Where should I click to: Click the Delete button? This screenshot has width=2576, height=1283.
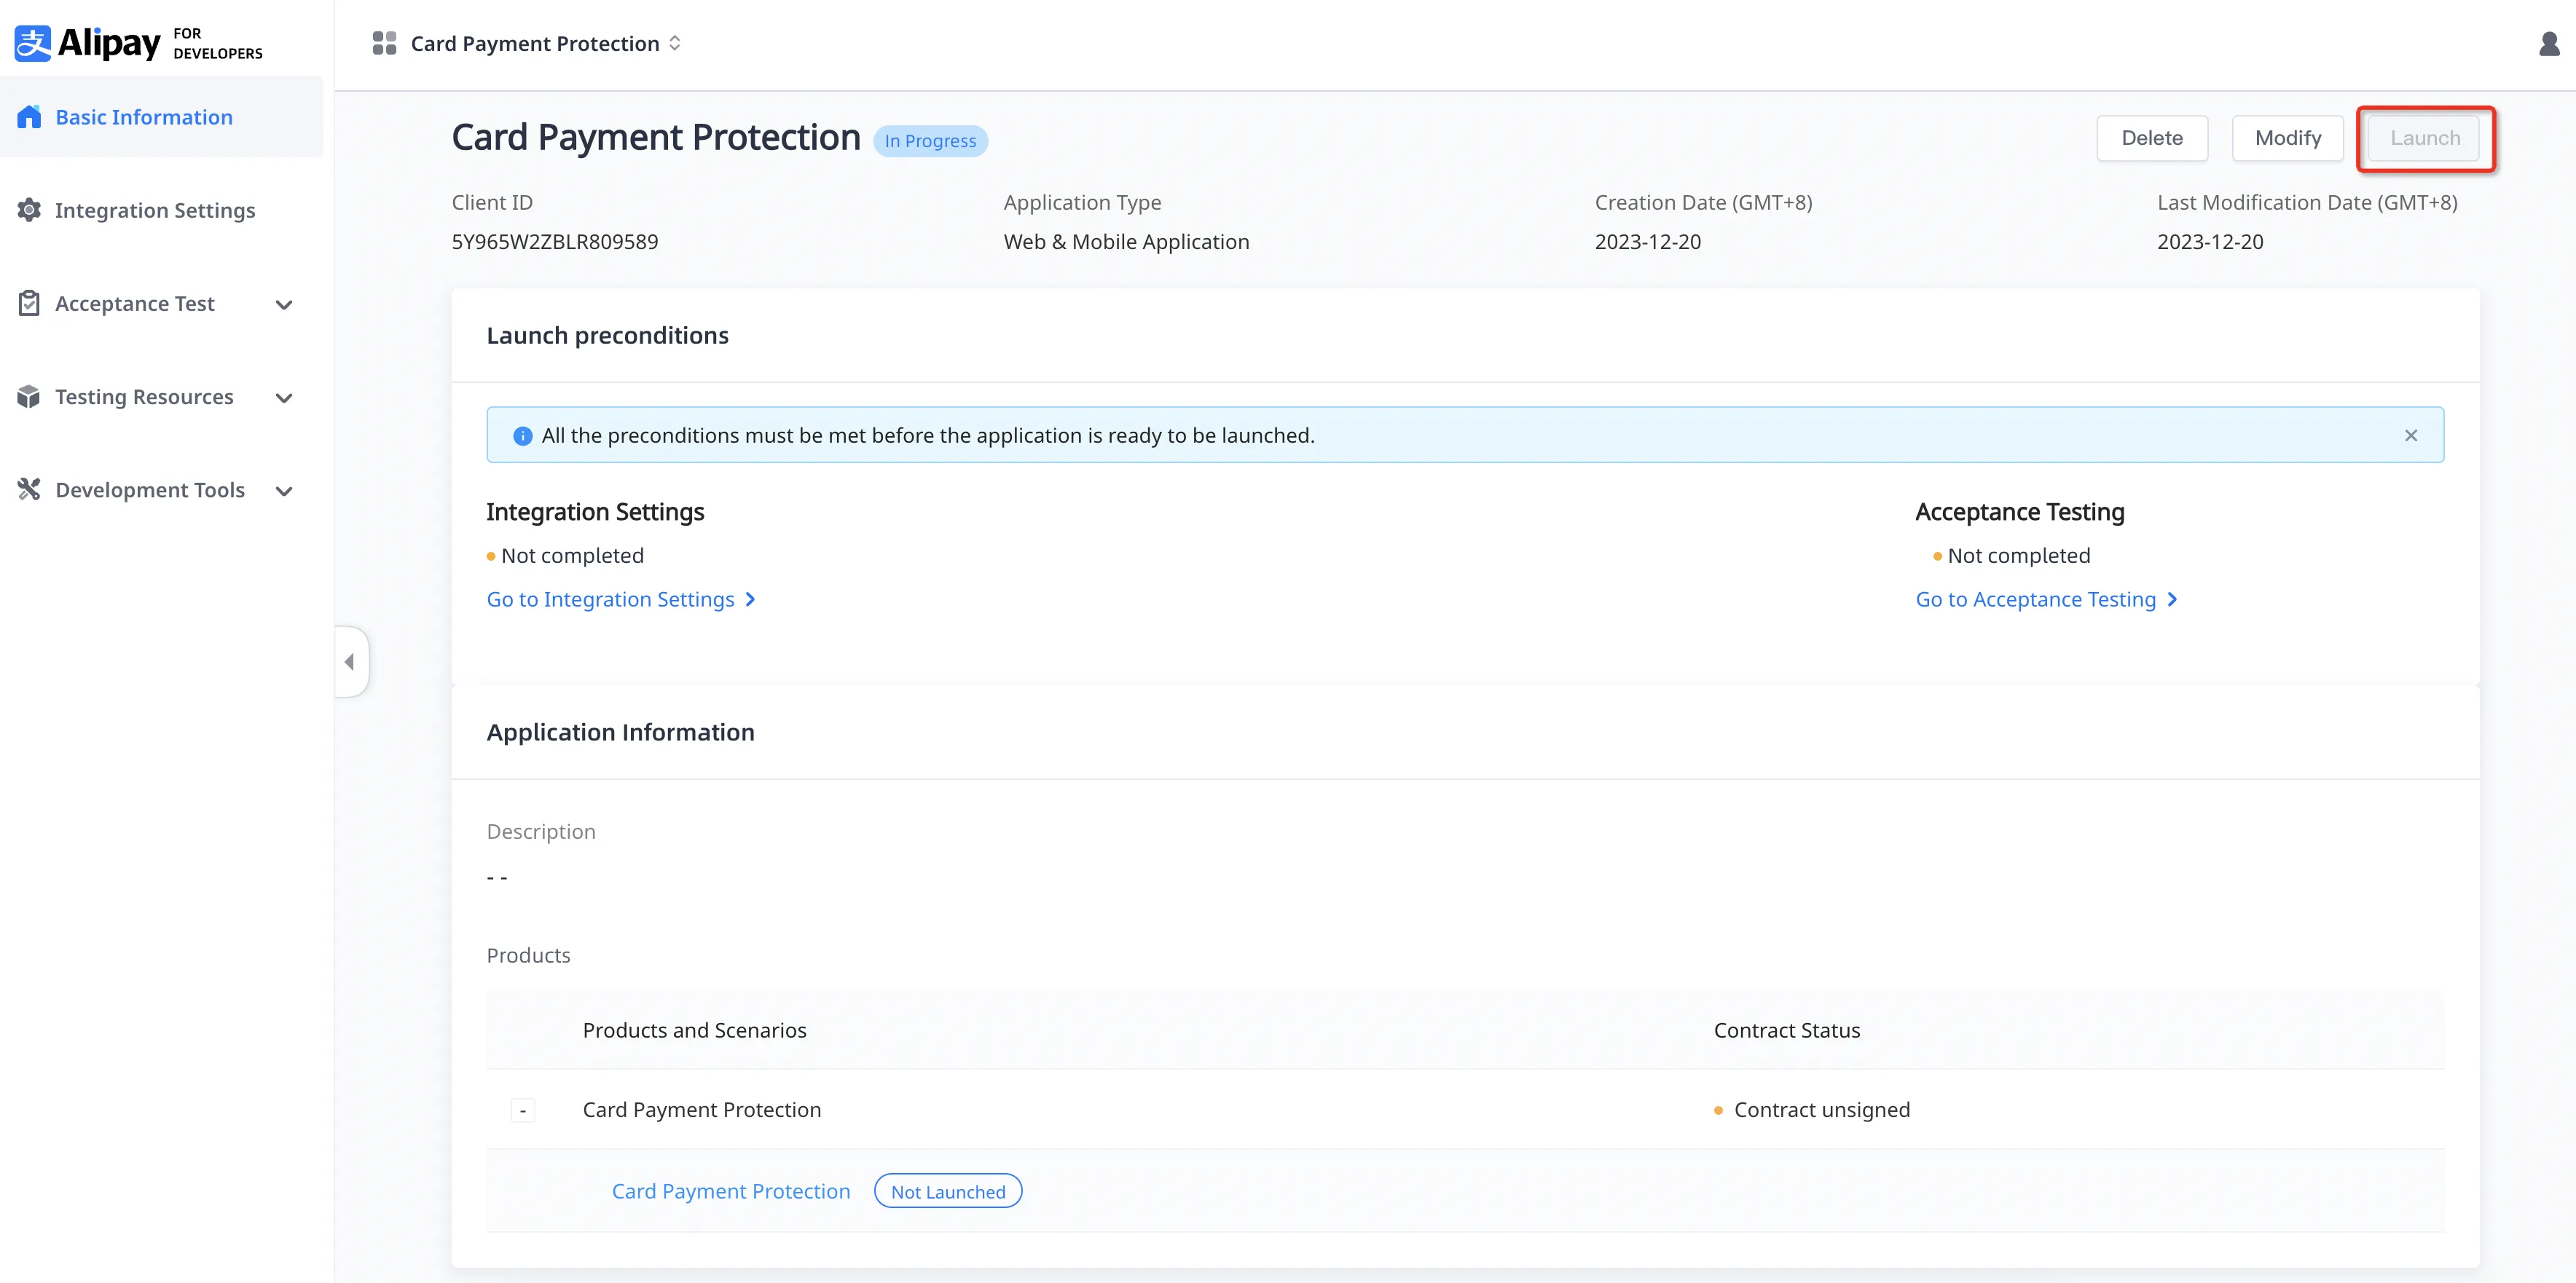tap(2151, 138)
